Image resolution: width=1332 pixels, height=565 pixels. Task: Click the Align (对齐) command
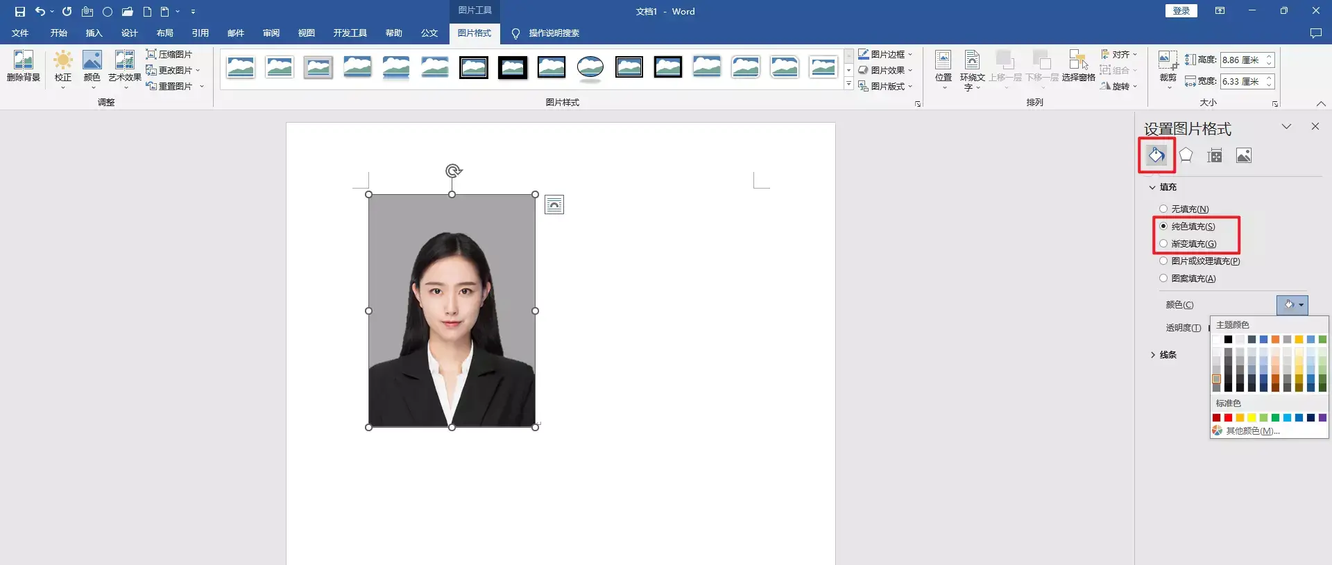1118,54
